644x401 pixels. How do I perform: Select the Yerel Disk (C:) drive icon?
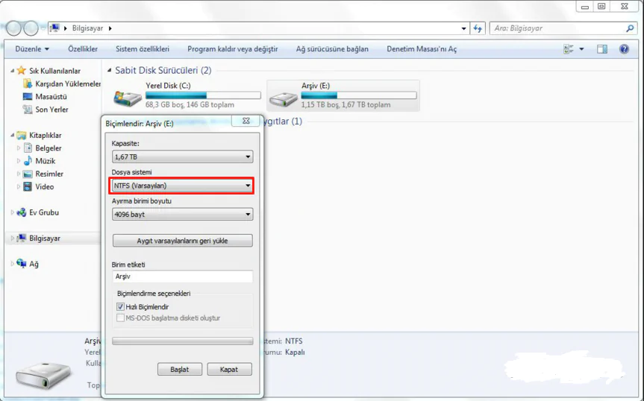[128, 98]
